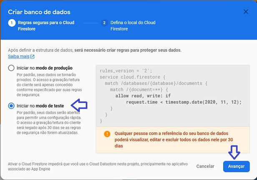Click the external link icon beside Saiba mais

tap(33, 57)
